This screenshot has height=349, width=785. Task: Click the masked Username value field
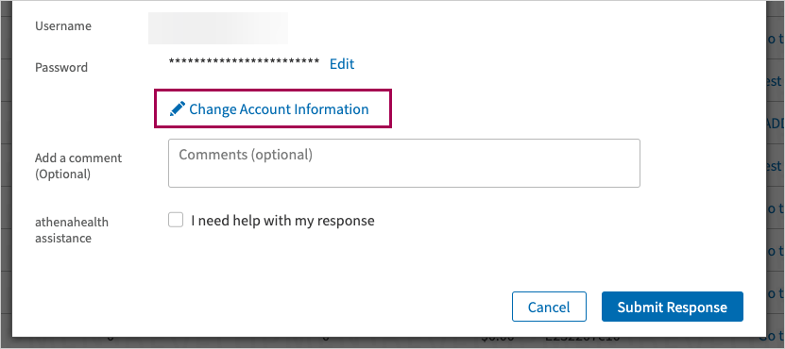pyautogui.click(x=218, y=28)
